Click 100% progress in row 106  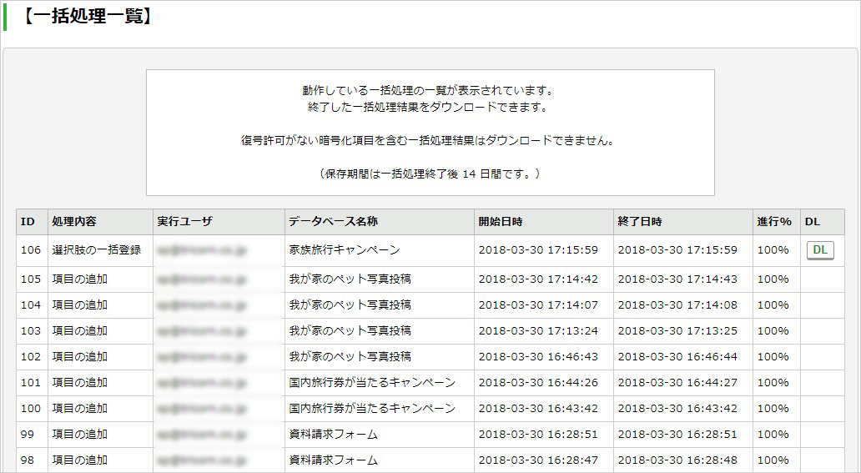pyautogui.click(x=773, y=250)
